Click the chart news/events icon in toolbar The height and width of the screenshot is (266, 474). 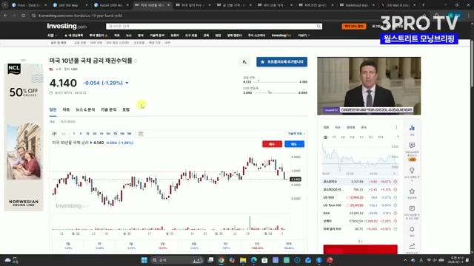tap(141, 134)
